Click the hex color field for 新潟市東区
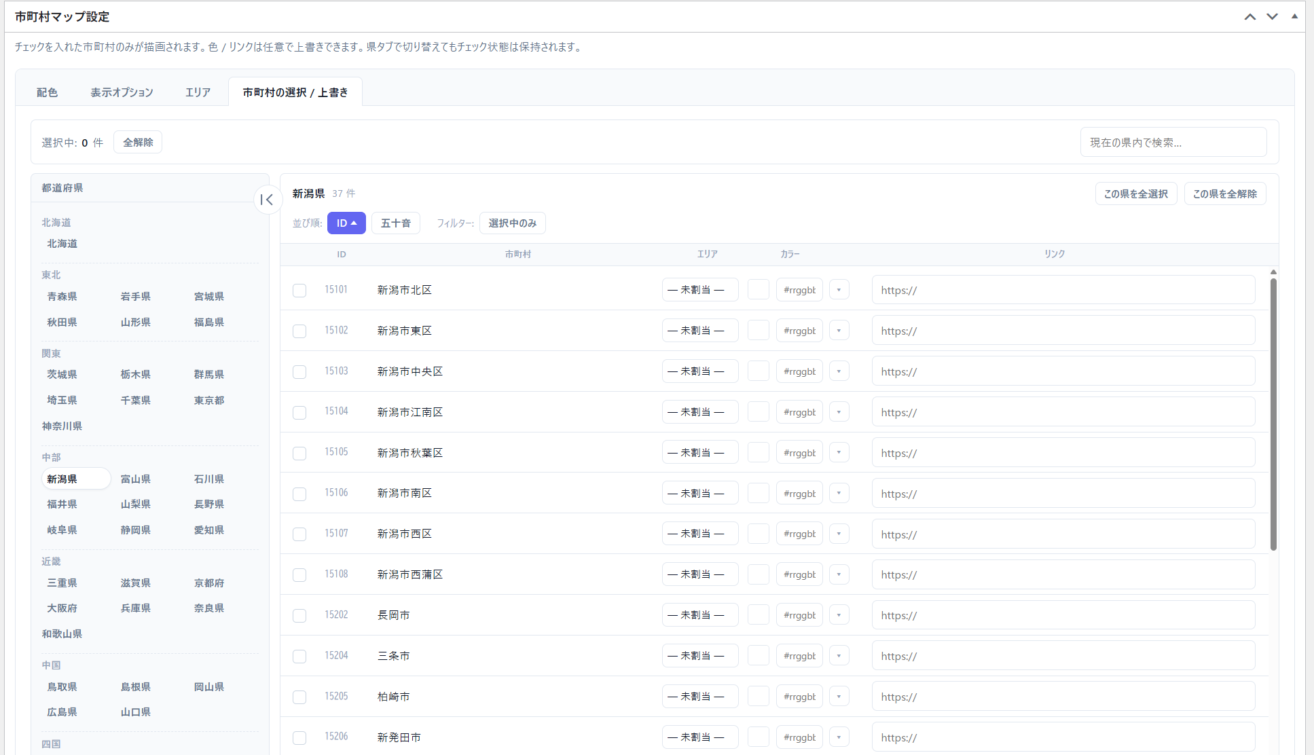Image resolution: width=1314 pixels, height=755 pixels. tap(799, 331)
